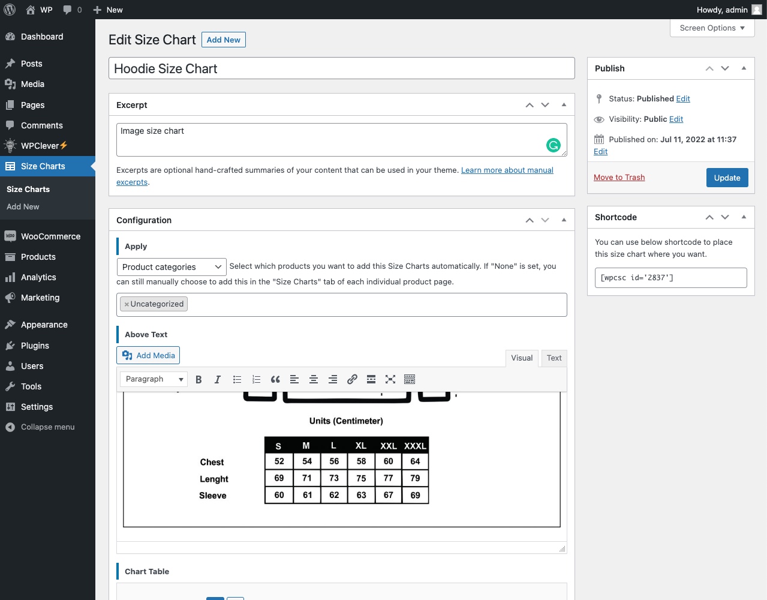767x600 pixels.
Task: Click the shortcode text field
Action: click(670, 278)
